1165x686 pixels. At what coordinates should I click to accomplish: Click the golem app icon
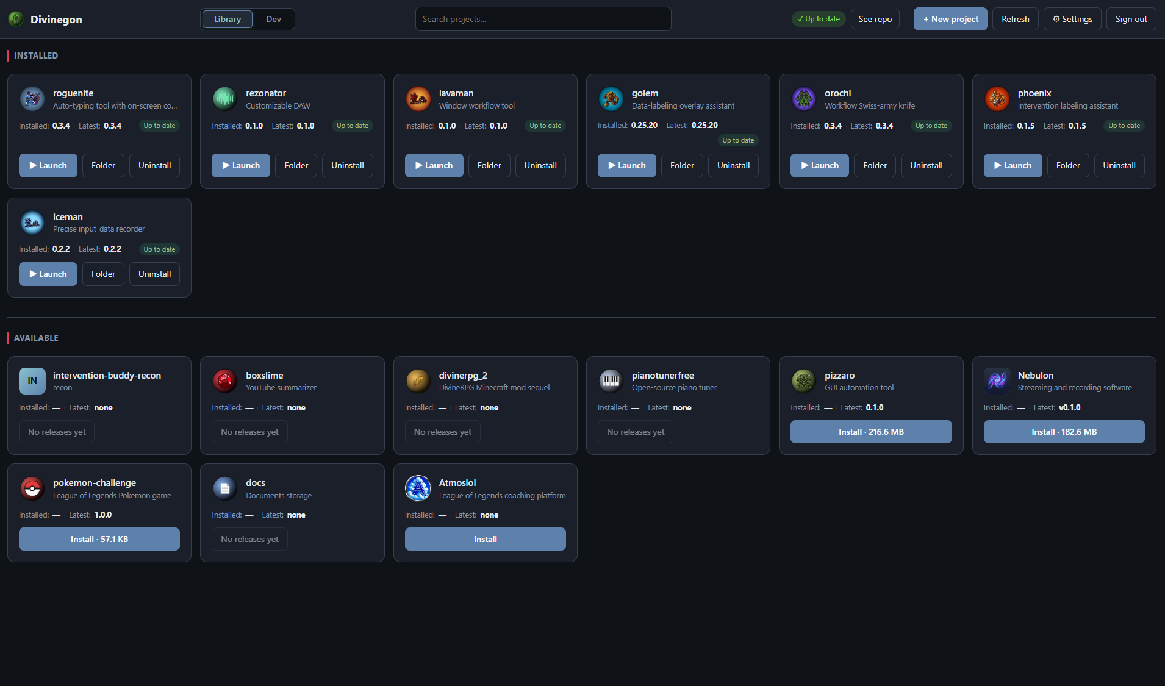tap(611, 99)
